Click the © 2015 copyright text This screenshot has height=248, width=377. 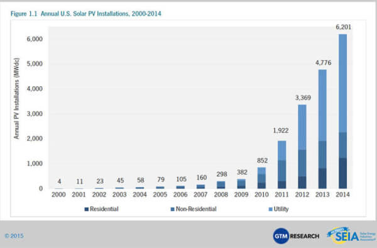click(x=14, y=236)
